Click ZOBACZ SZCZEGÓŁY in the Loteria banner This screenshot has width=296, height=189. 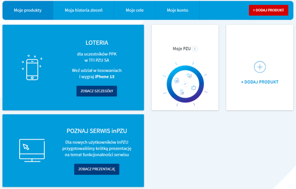97,91
